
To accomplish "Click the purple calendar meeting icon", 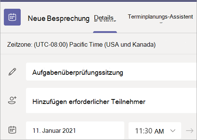I will (12, 17).
